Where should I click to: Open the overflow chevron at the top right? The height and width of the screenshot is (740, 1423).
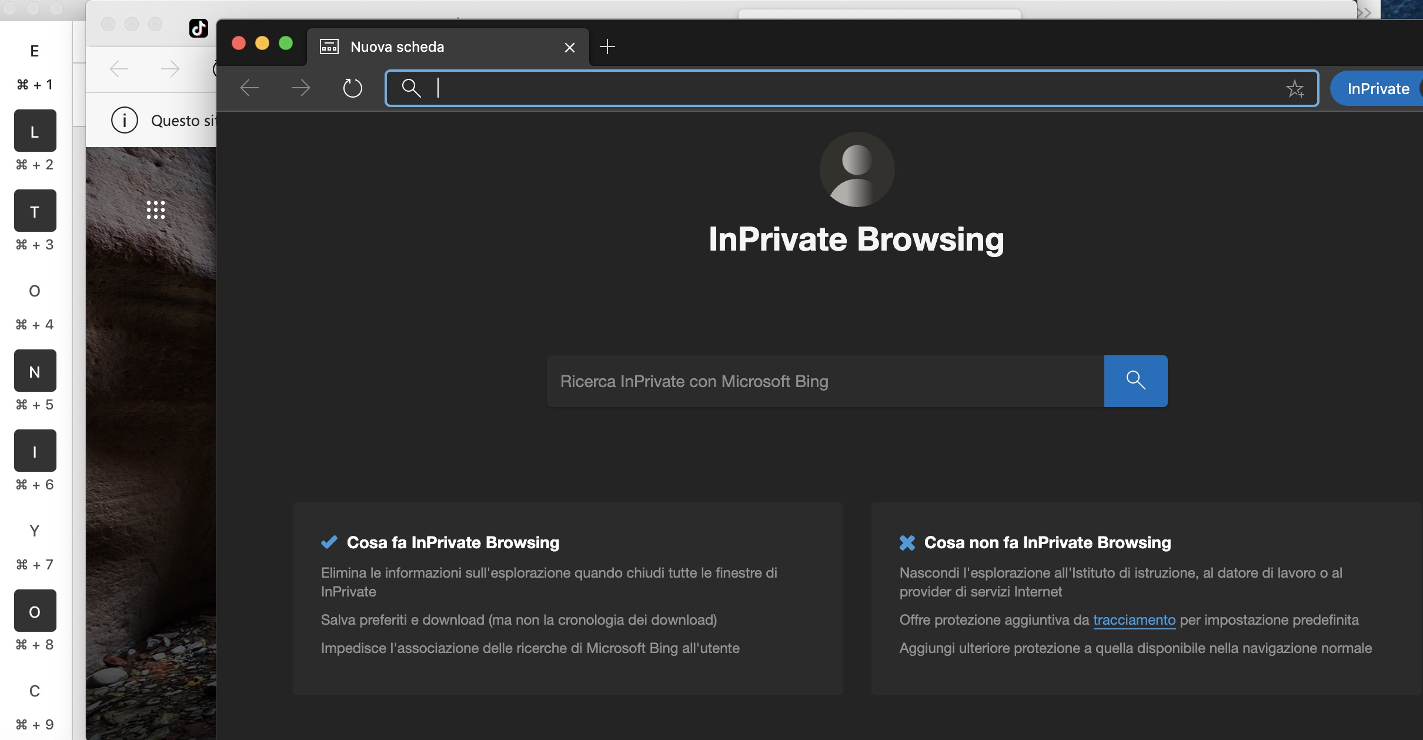pyautogui.click(x=1365, y=12)
